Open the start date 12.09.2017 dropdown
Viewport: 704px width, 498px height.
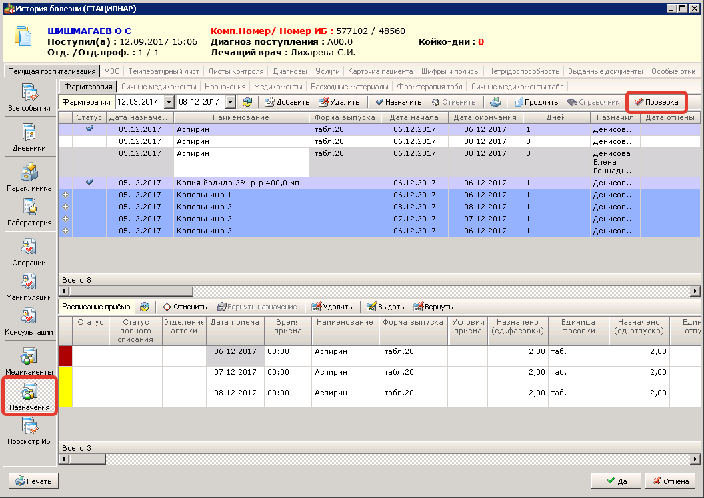[x=169, y=102]
